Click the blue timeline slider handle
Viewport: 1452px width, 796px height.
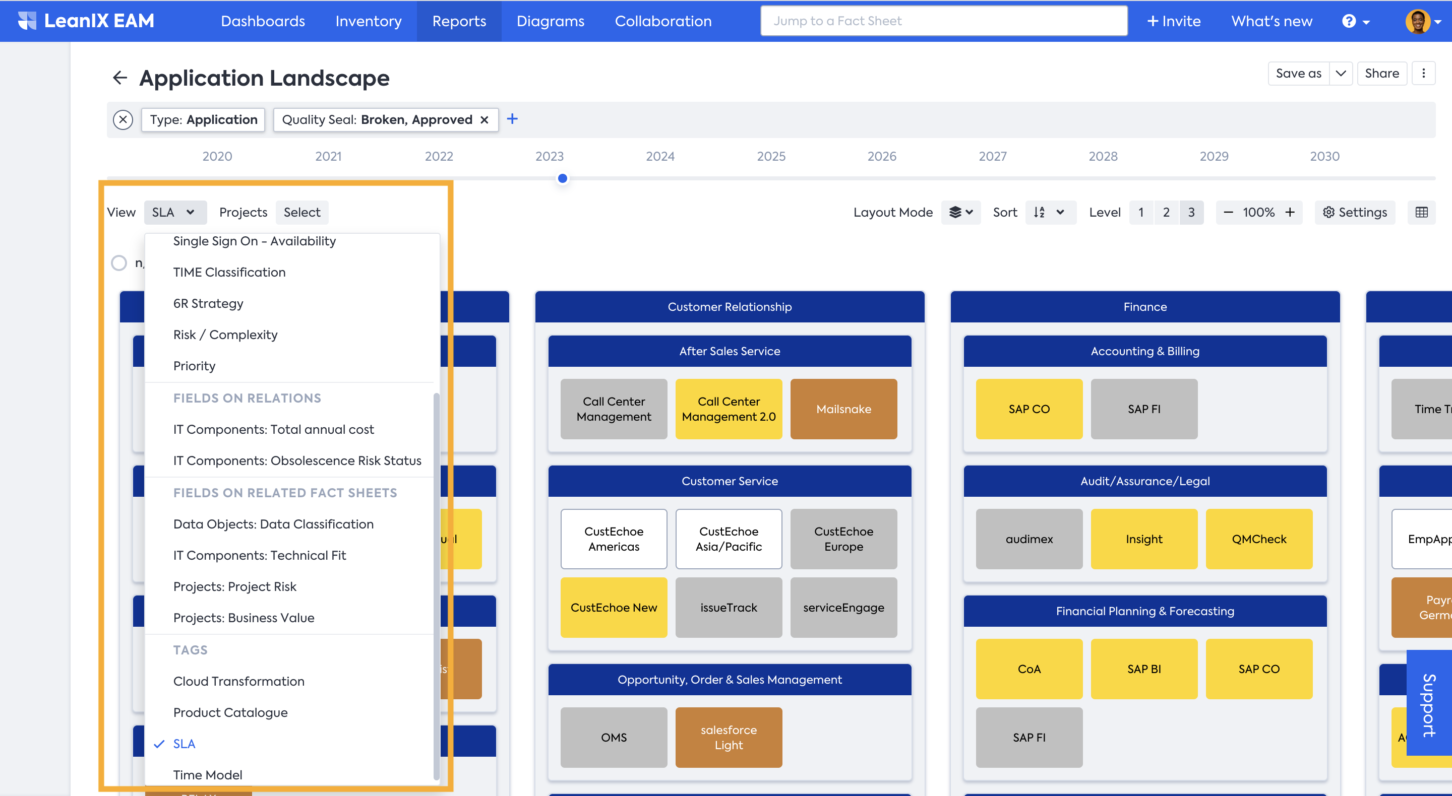coord(562,178)
